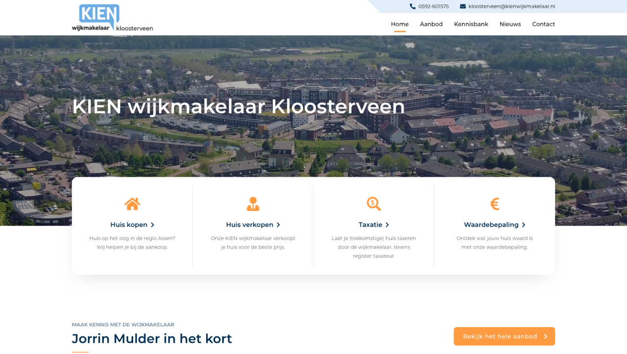Screen dimensions: 627x354
Task: Open the Home menu item
Action: click(400, 24)
